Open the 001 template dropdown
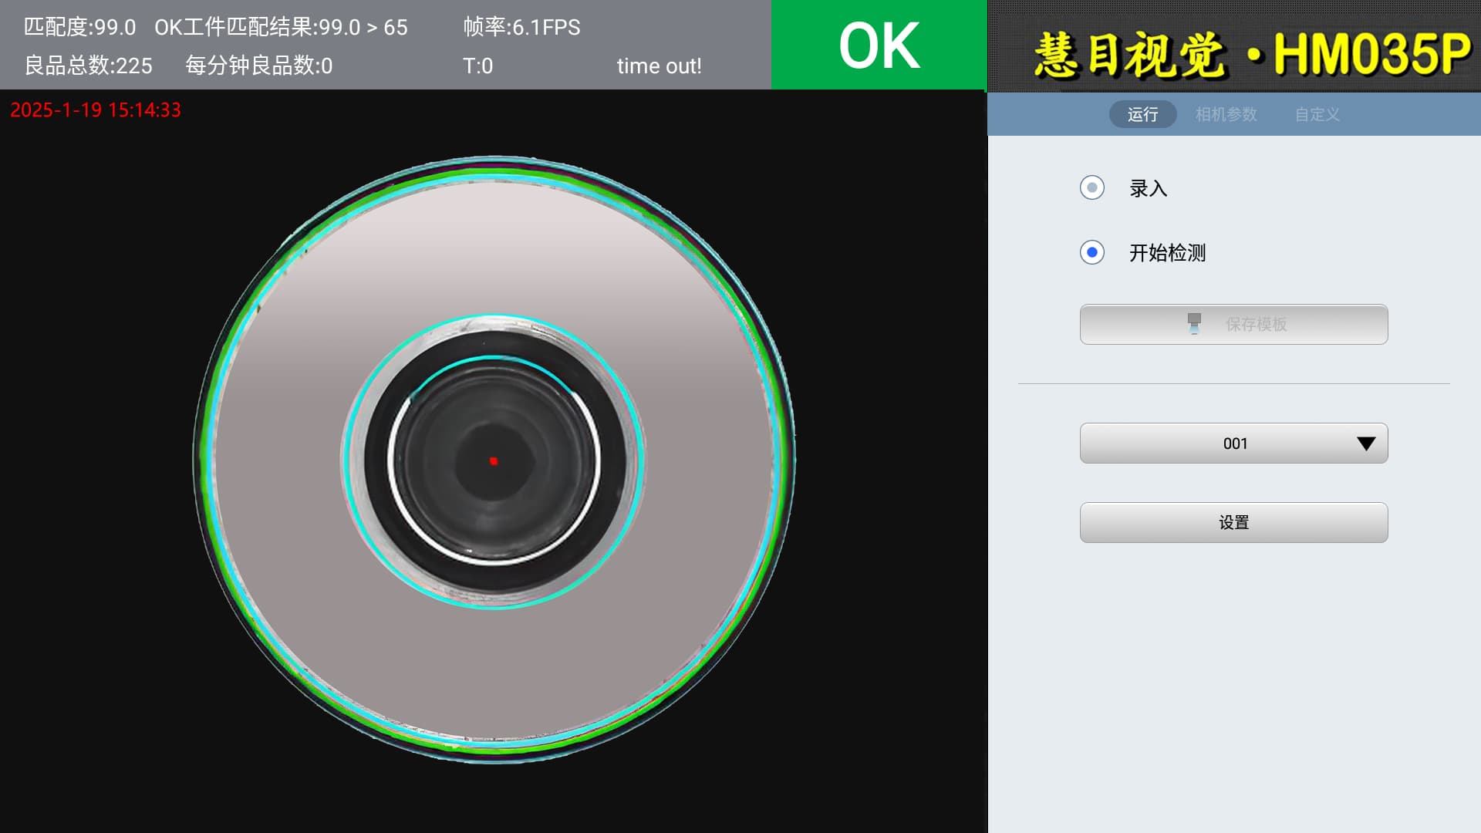 (x=1233, y=443)
